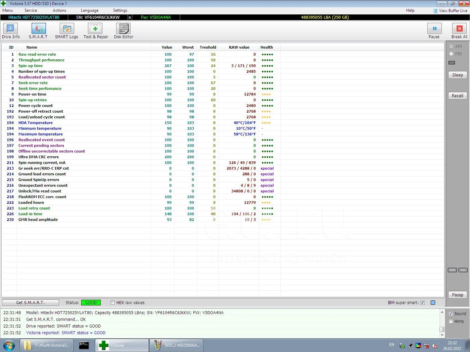Toggle the HEX raw values checkbox
This screenshot has height=352, width=470.
click(113, 303)
